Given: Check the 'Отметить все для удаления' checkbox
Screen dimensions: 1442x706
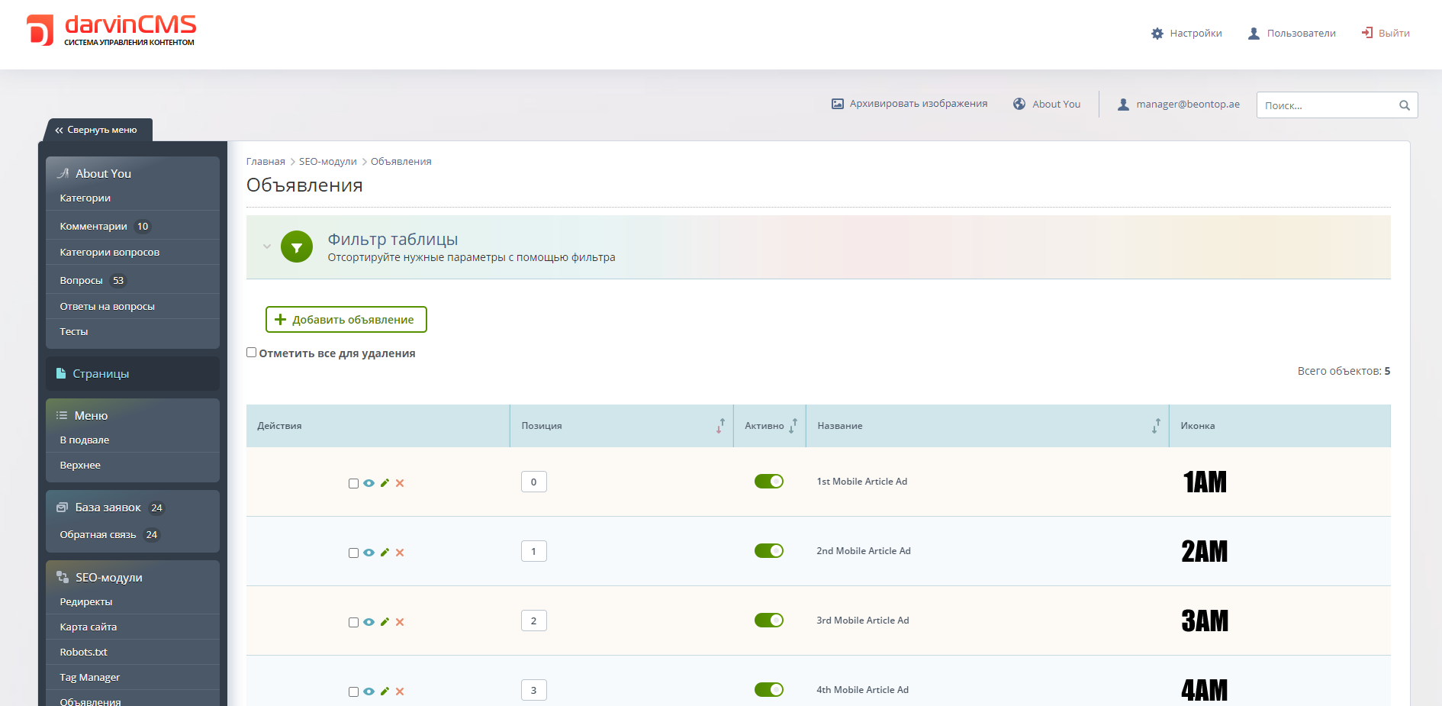Looking at the screenshot, I should (252, 353).
